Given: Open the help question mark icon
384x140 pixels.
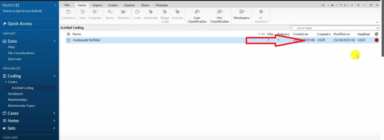Looking at the screenshot, I should pyautogui.click(x=352, y=5).
